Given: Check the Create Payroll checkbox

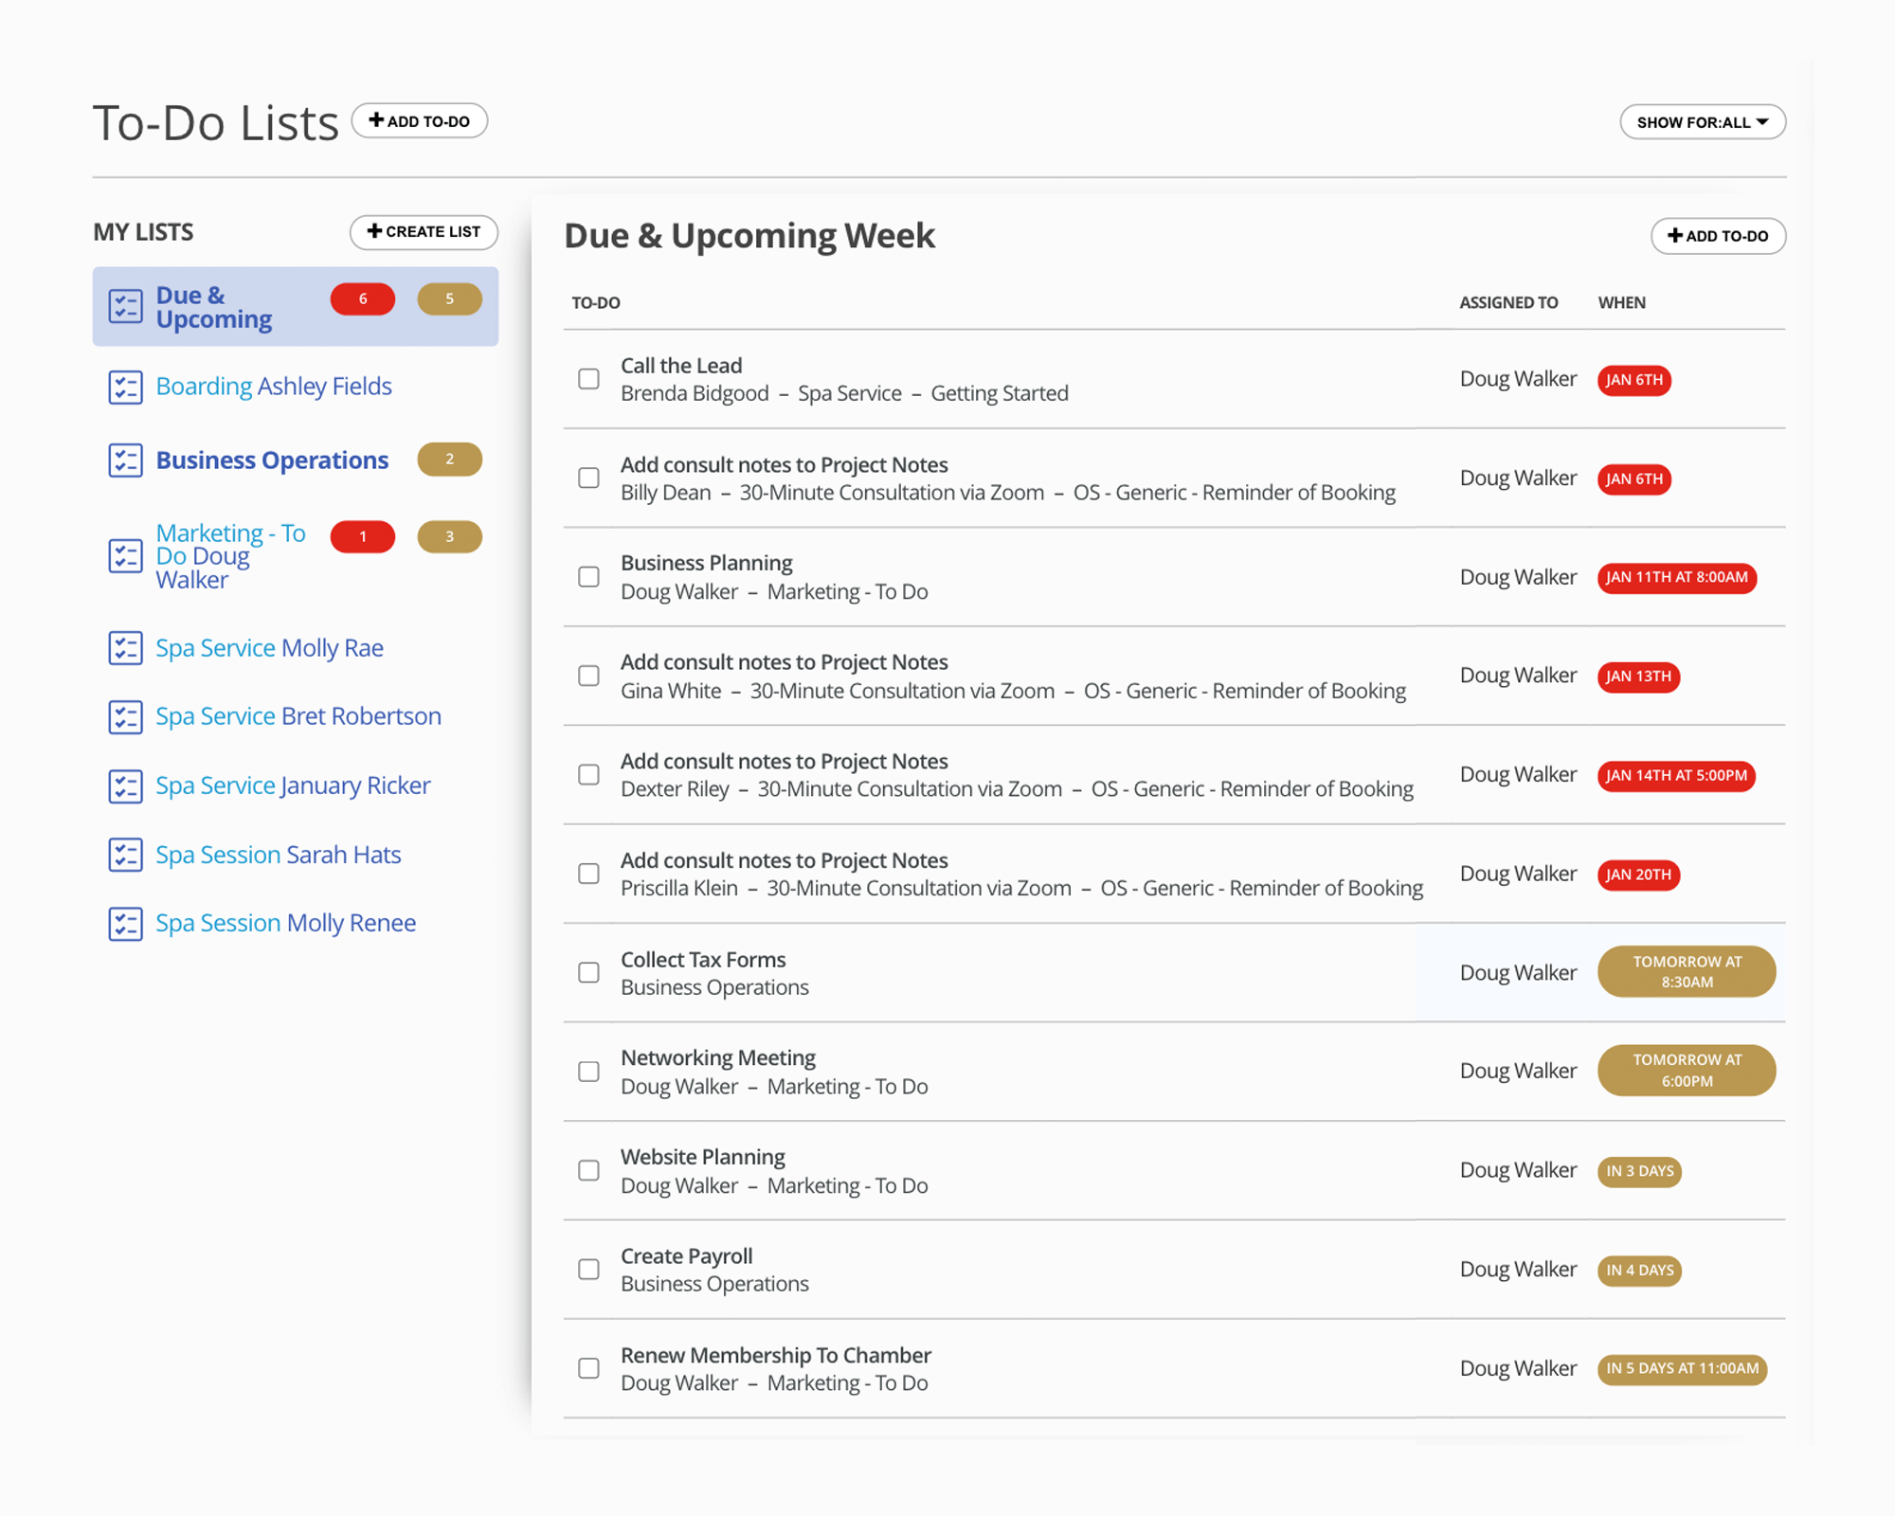Looking at the screenshot, I should tap(588, 1269).
